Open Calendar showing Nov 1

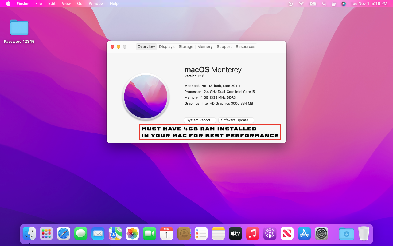tap(167, 234)
